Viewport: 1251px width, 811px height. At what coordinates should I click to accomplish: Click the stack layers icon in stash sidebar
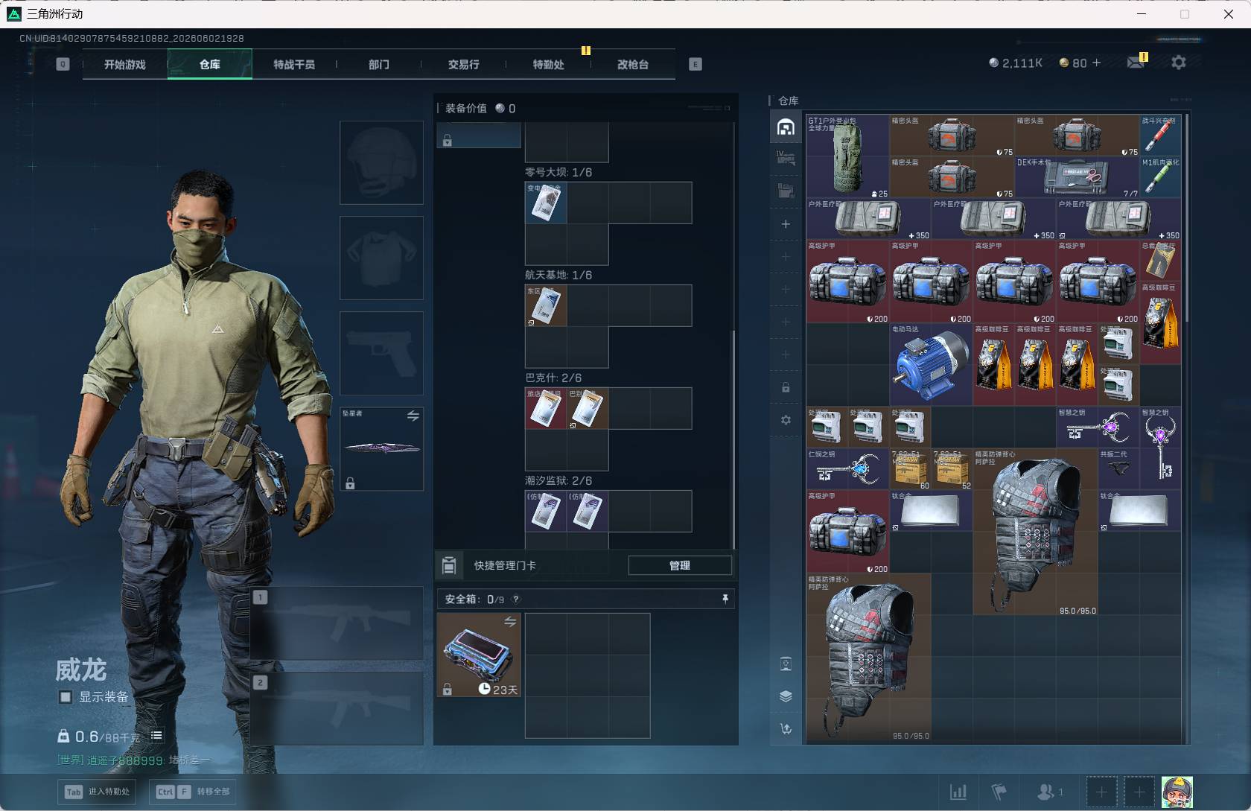tap(786, 696)
